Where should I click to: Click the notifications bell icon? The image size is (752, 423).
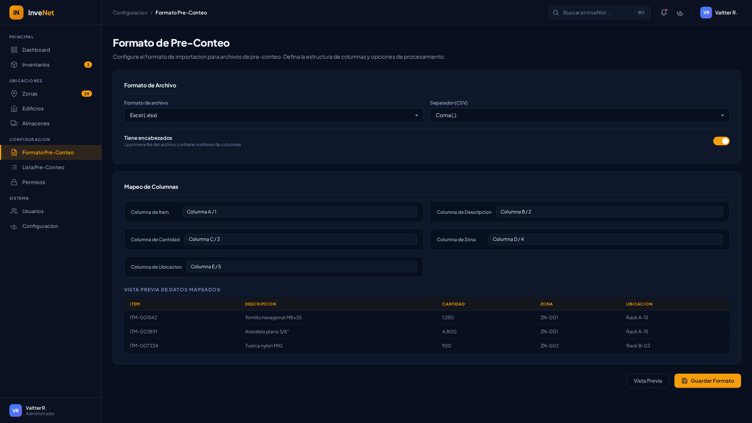tap(663, 13)
